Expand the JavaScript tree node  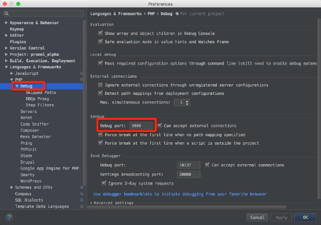(x=12, y=73)
